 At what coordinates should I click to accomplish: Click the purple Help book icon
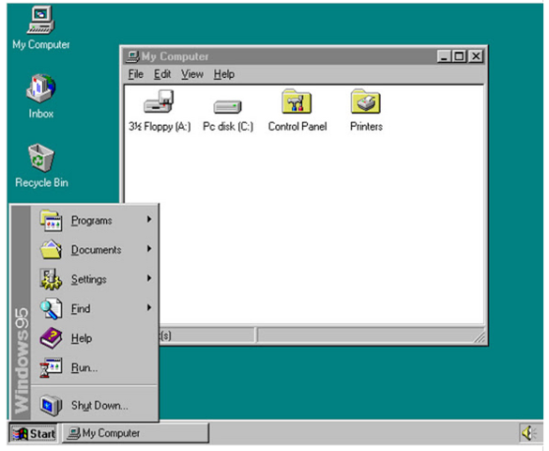[x=51, y=338]
